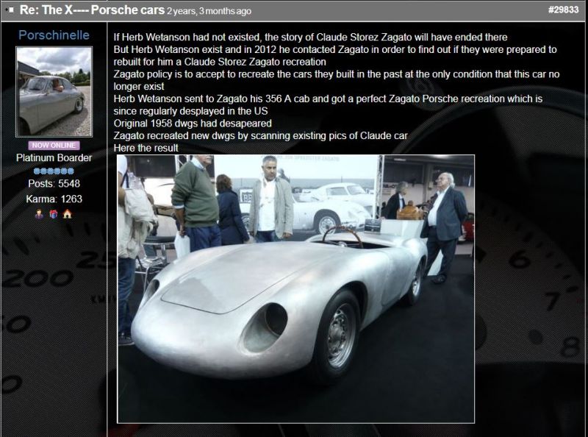Click the Platinum Boarder rank dots
Image resolution: width=588 pixels, height=437 pixels.
[54, 171]
